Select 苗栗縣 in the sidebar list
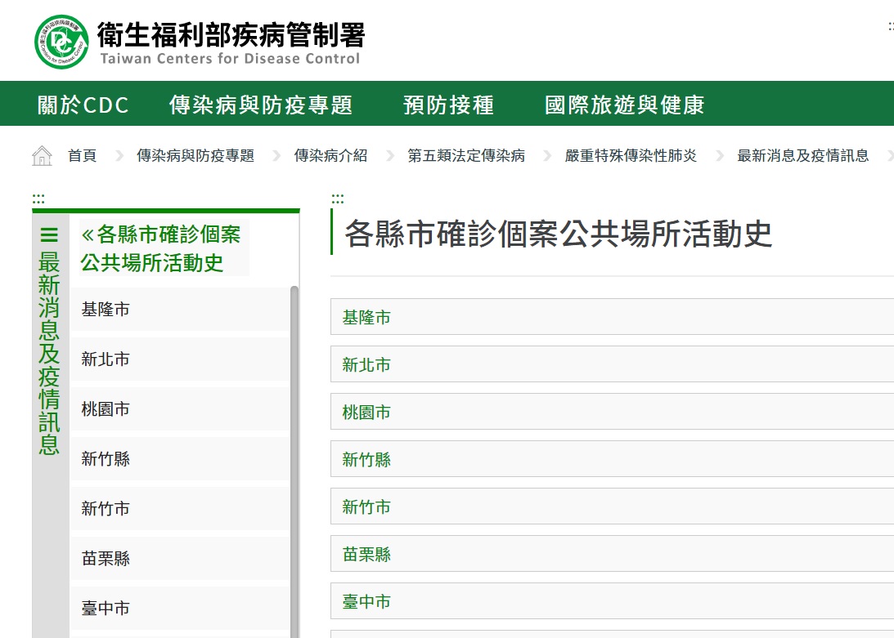Viewport: 894px width, 638px height. point(180,558)
